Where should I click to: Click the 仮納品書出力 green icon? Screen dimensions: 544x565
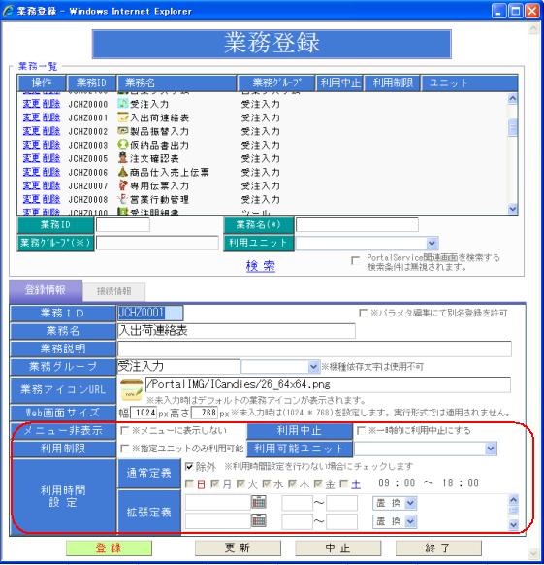(123, 145)
